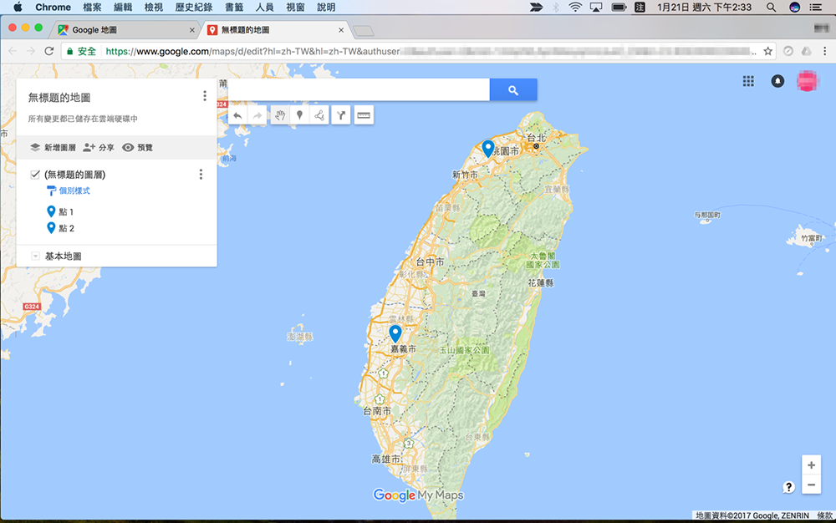Close the Google 地圖 tab

point(192,30)
